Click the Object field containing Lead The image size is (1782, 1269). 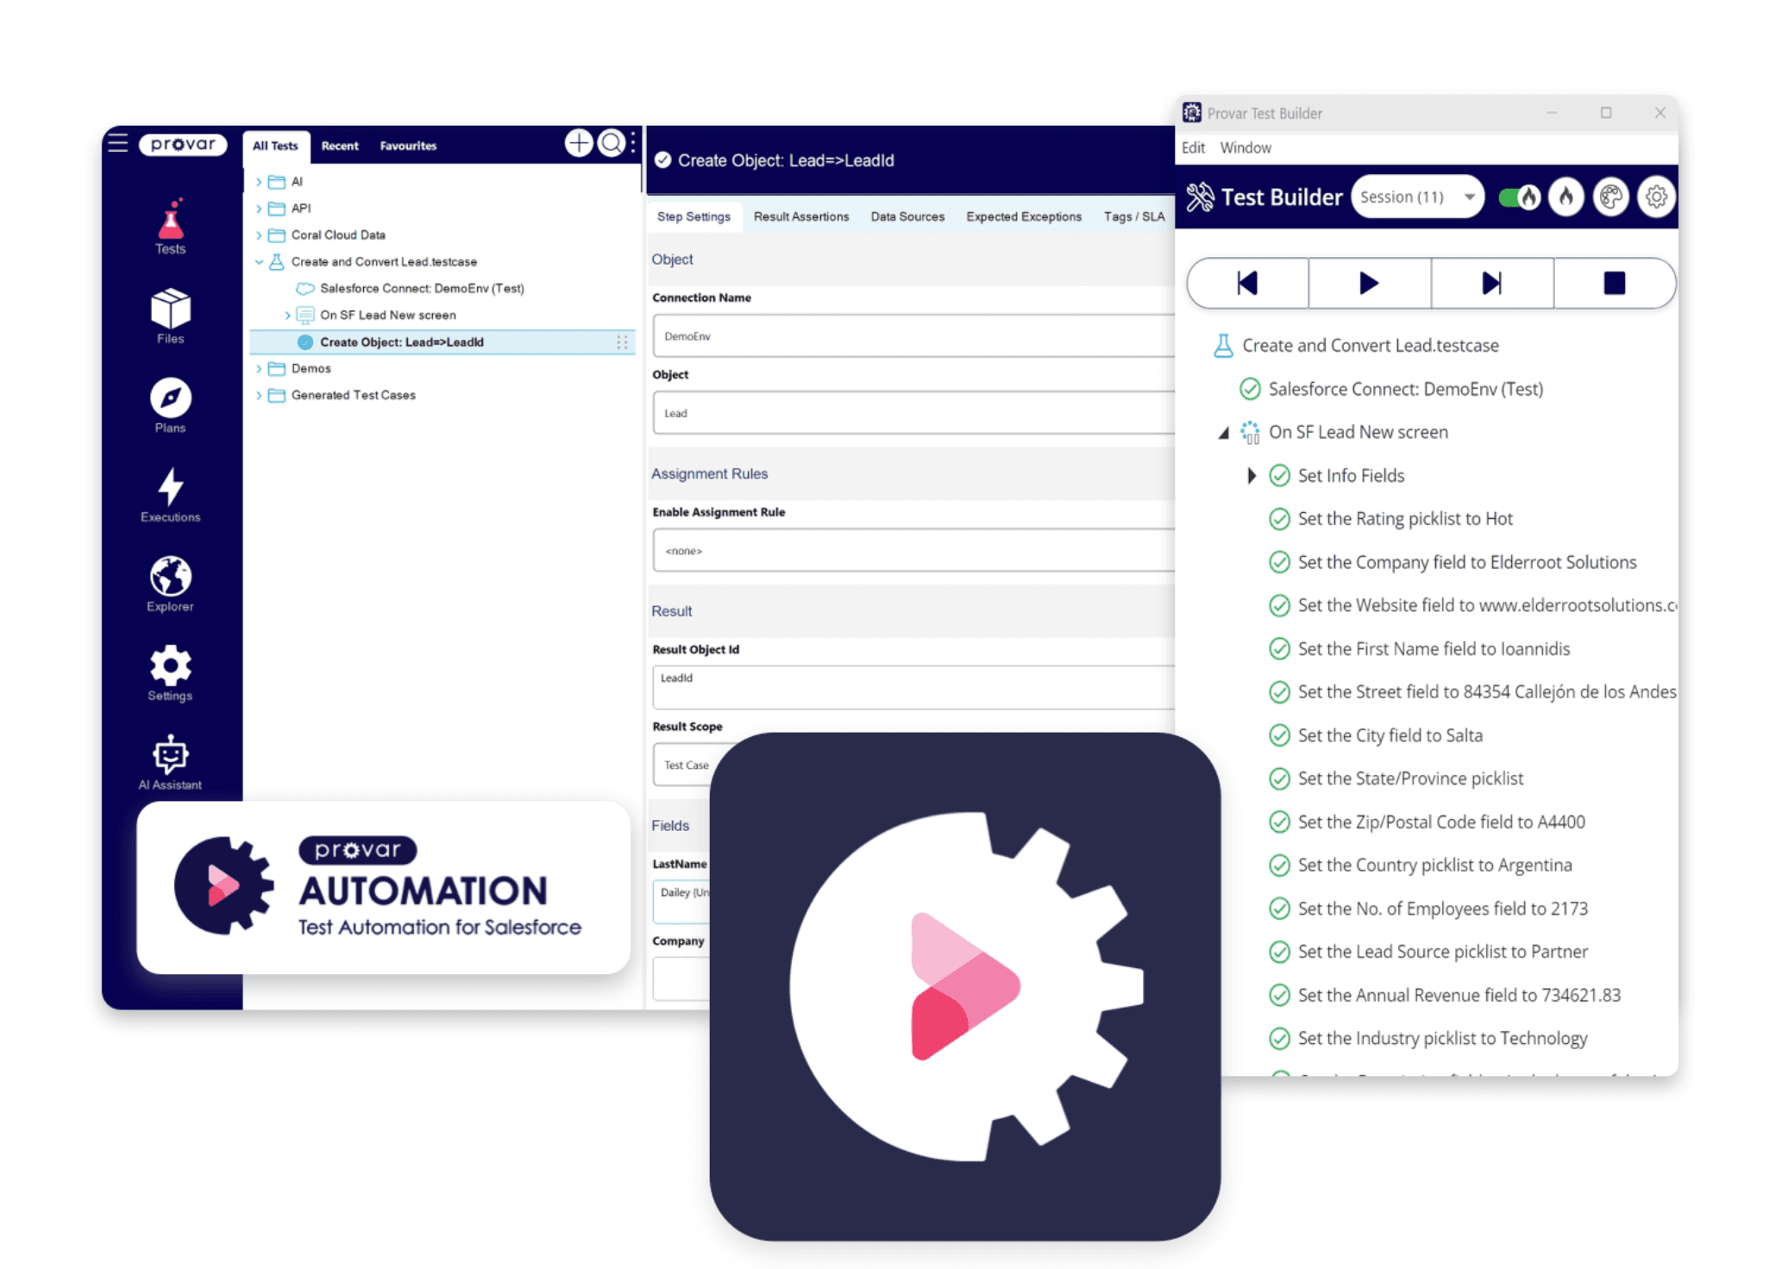point(913,413)
